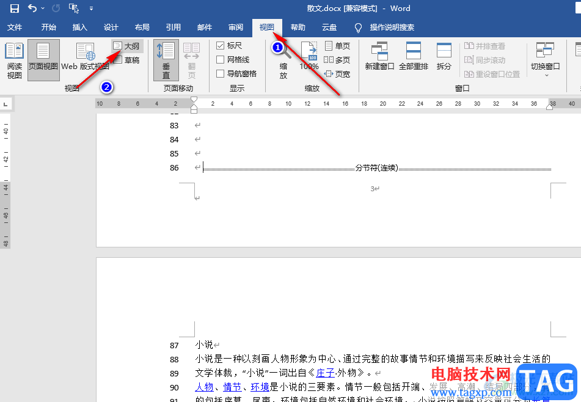Select the 页面视图 print layout button
Image resolution: width=581 pixels, height=402 pixels.
pos(43,60)
